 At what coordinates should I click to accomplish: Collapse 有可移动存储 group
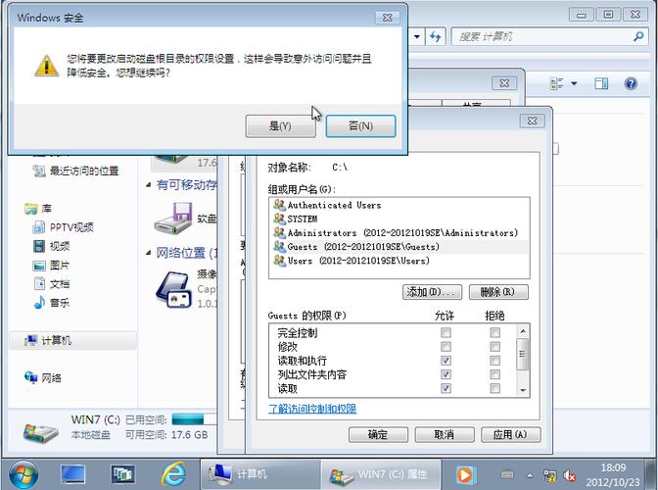coord(149,185)
